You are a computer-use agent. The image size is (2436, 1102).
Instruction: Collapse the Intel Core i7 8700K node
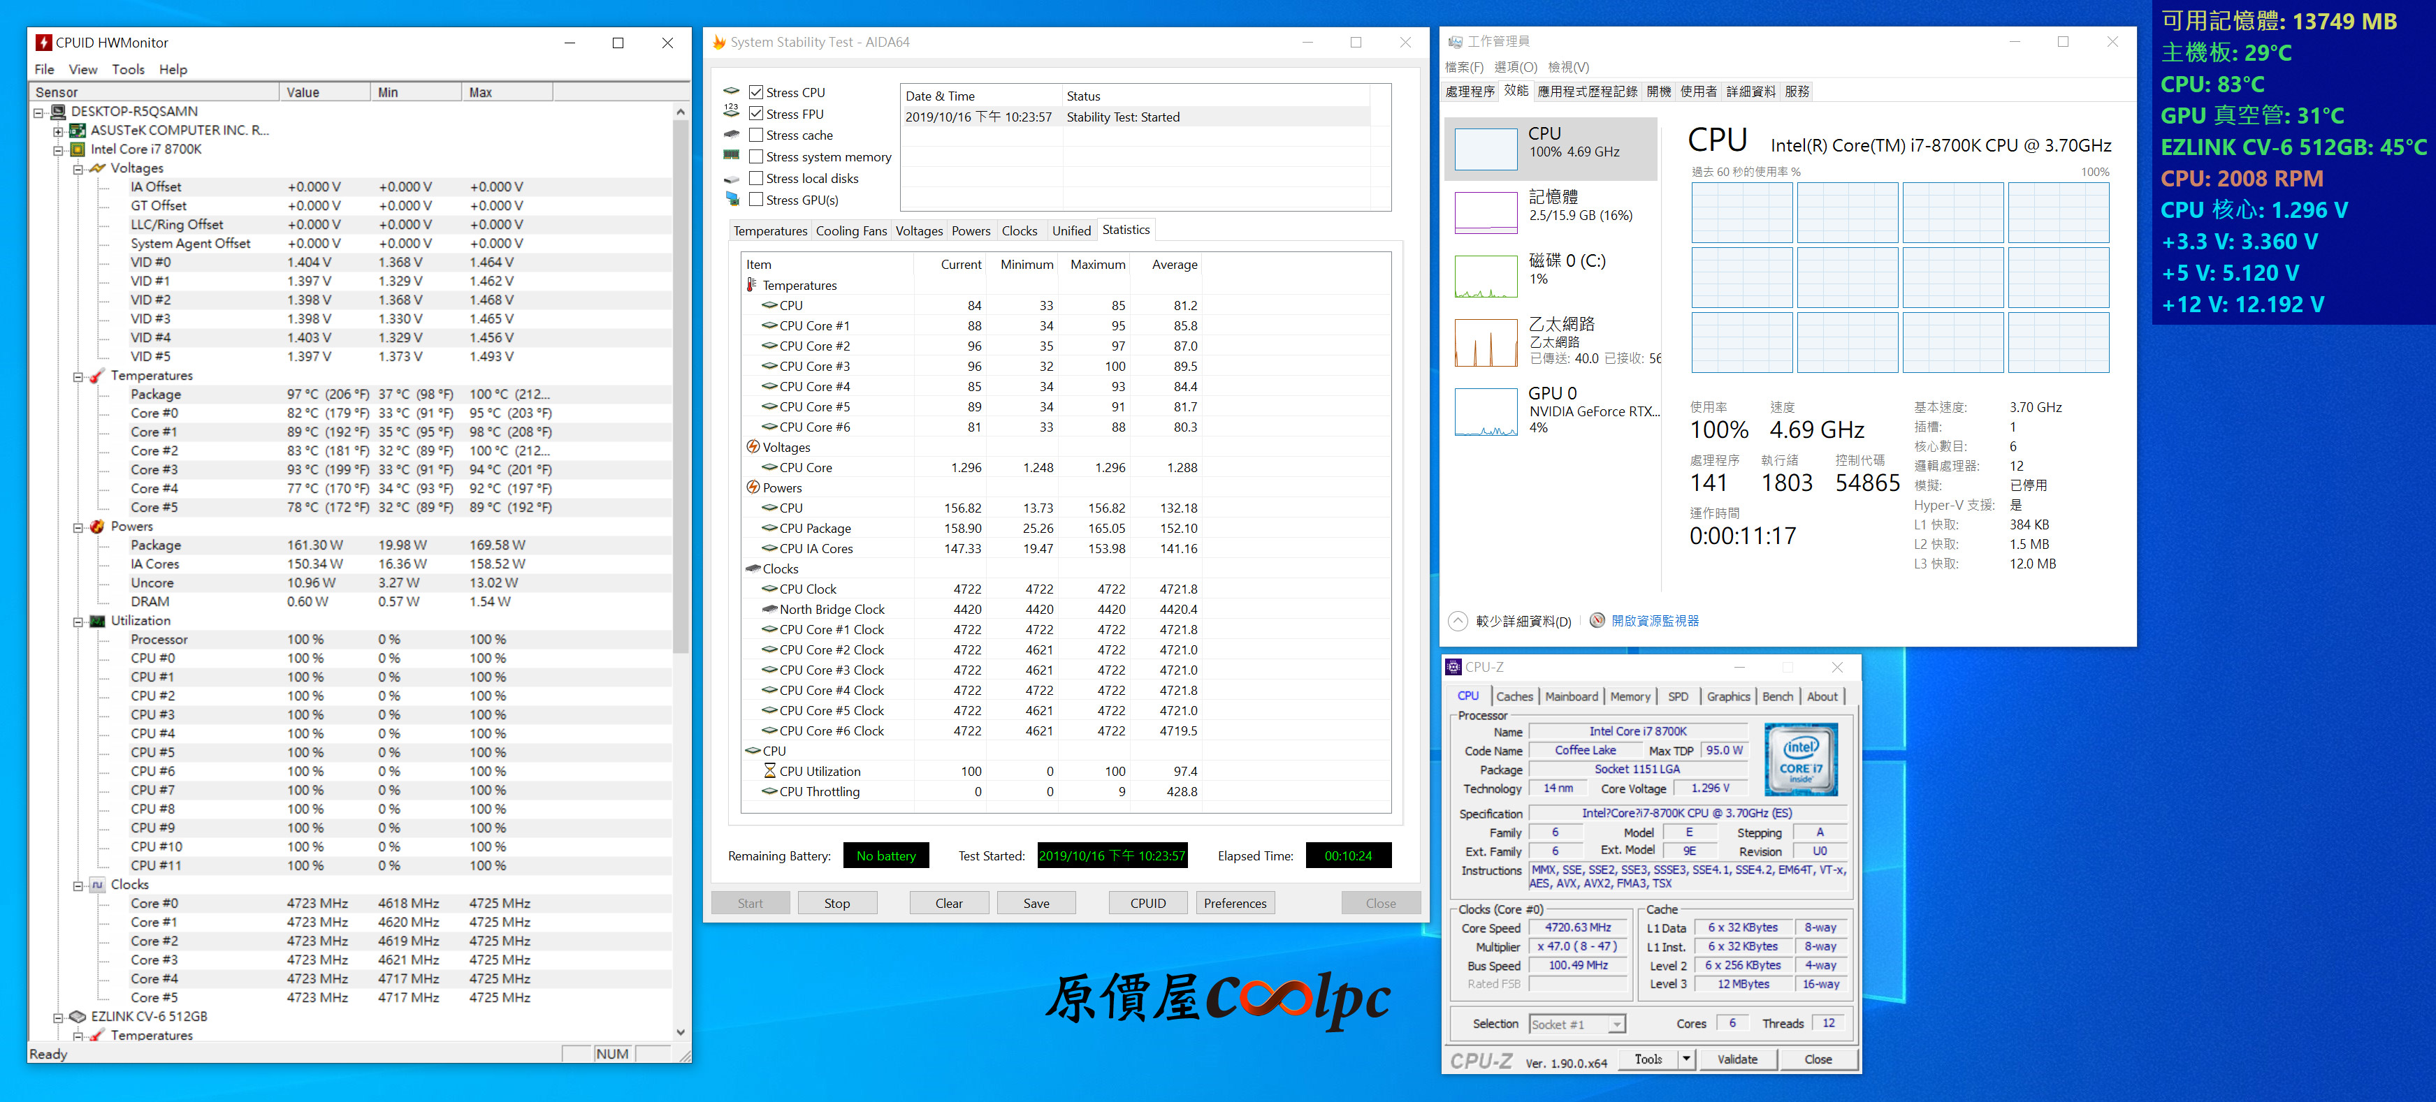point(58,150)
